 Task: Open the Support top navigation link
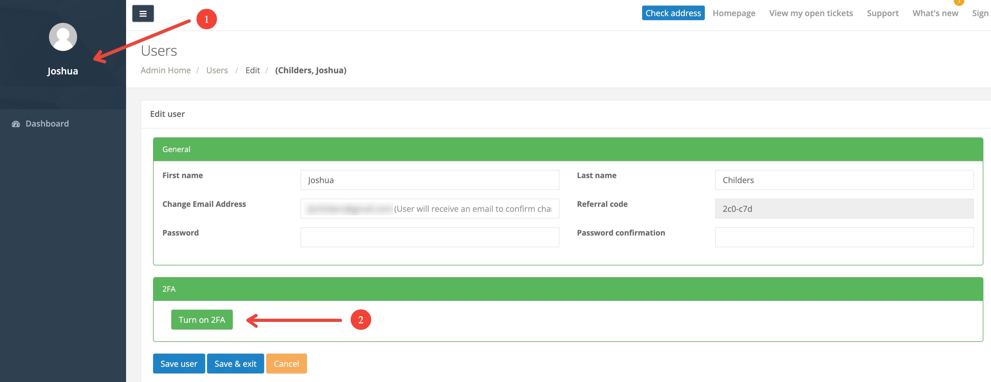(x=882, y=13)
